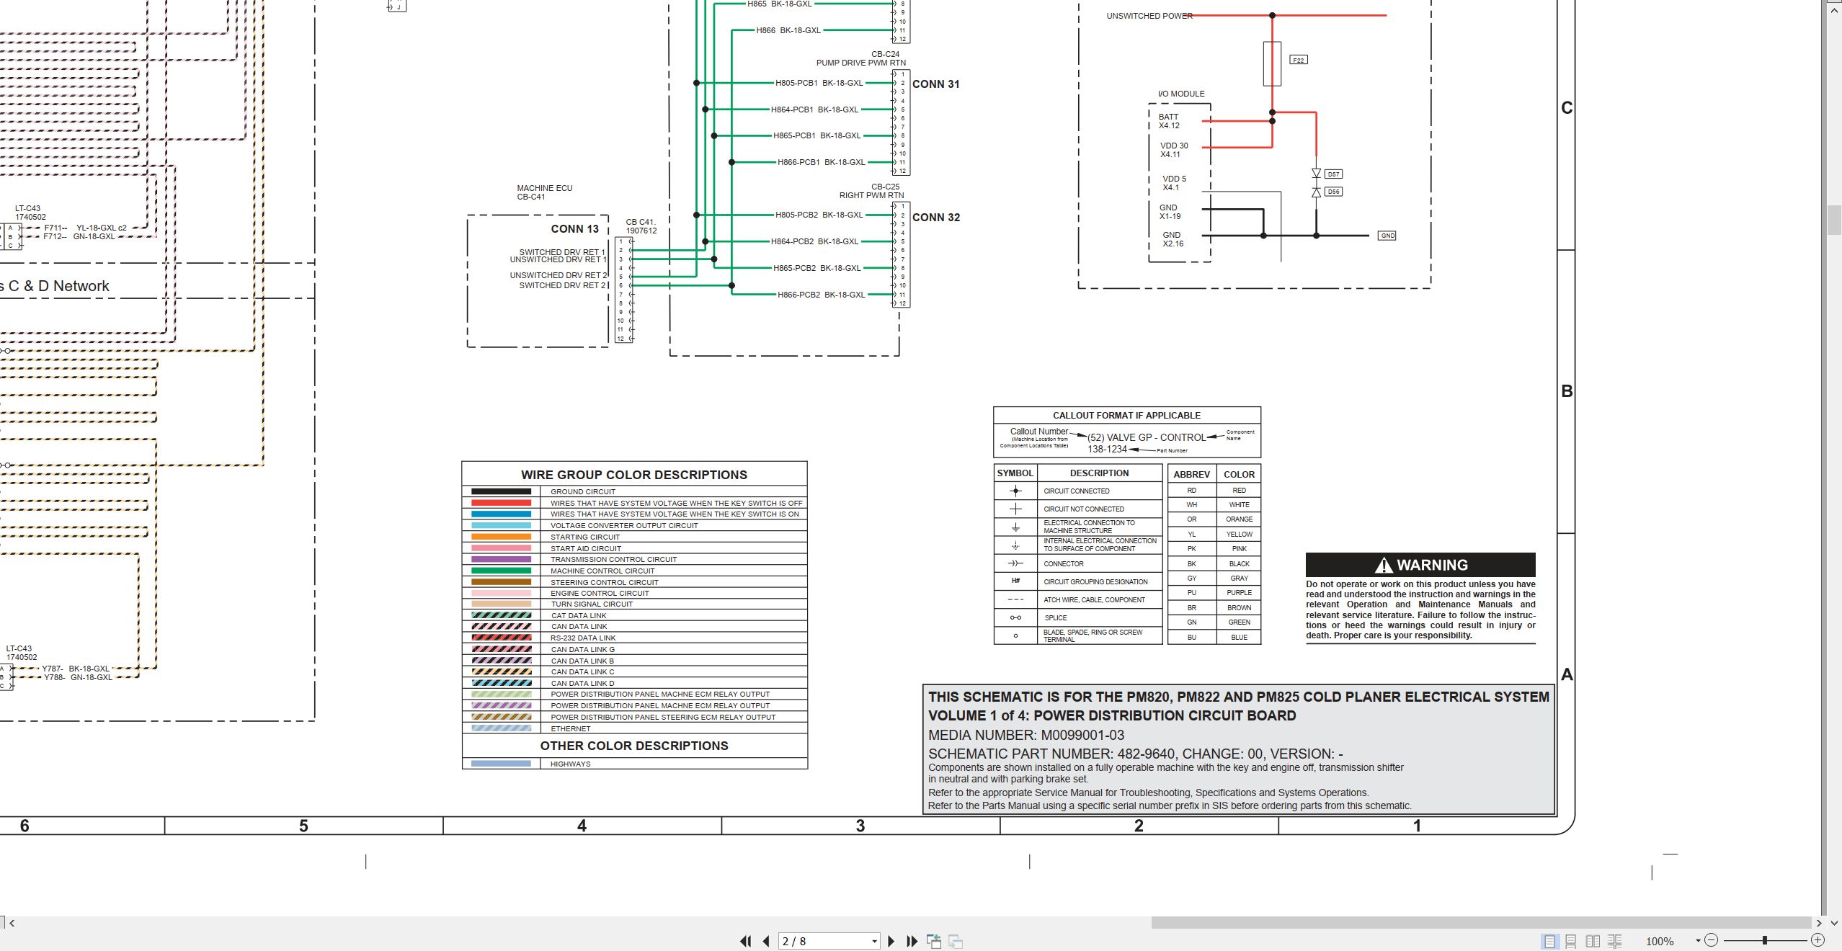This screenshot has height=951, width=1842.
Task: Select continuous facing view mode
Action: [1615, 941]
